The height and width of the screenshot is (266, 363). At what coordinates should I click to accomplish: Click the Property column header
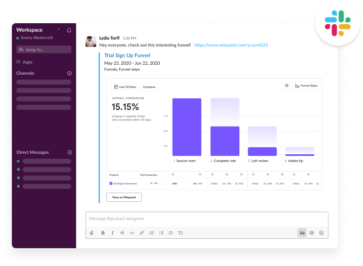pos(114,175)
